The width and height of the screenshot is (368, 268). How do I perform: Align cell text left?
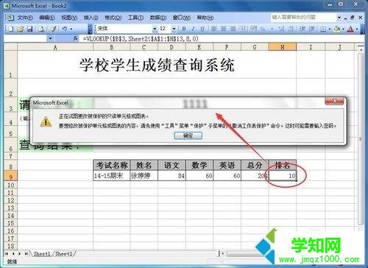click(214, 29)
